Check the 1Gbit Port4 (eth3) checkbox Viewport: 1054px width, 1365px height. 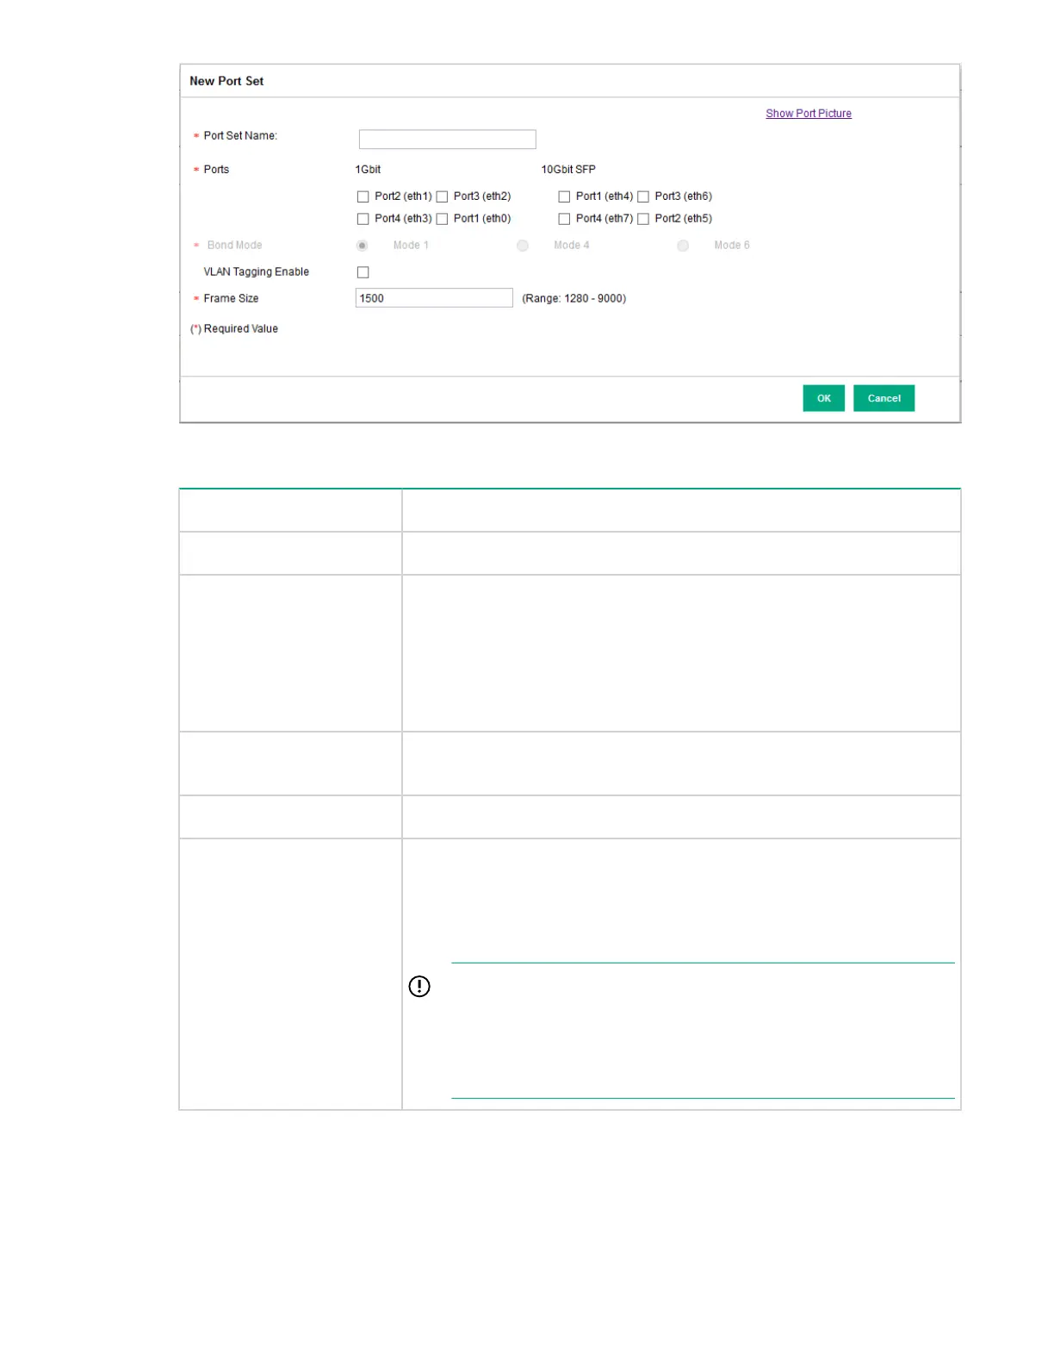[363, 220]
